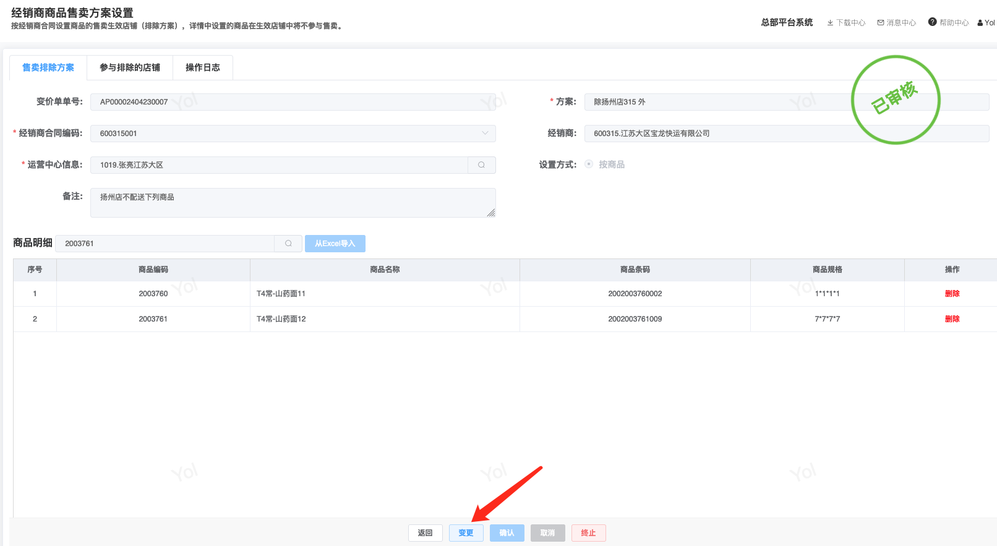
Task: Click the help center question mark icon
Action: (x=932, y=22)
